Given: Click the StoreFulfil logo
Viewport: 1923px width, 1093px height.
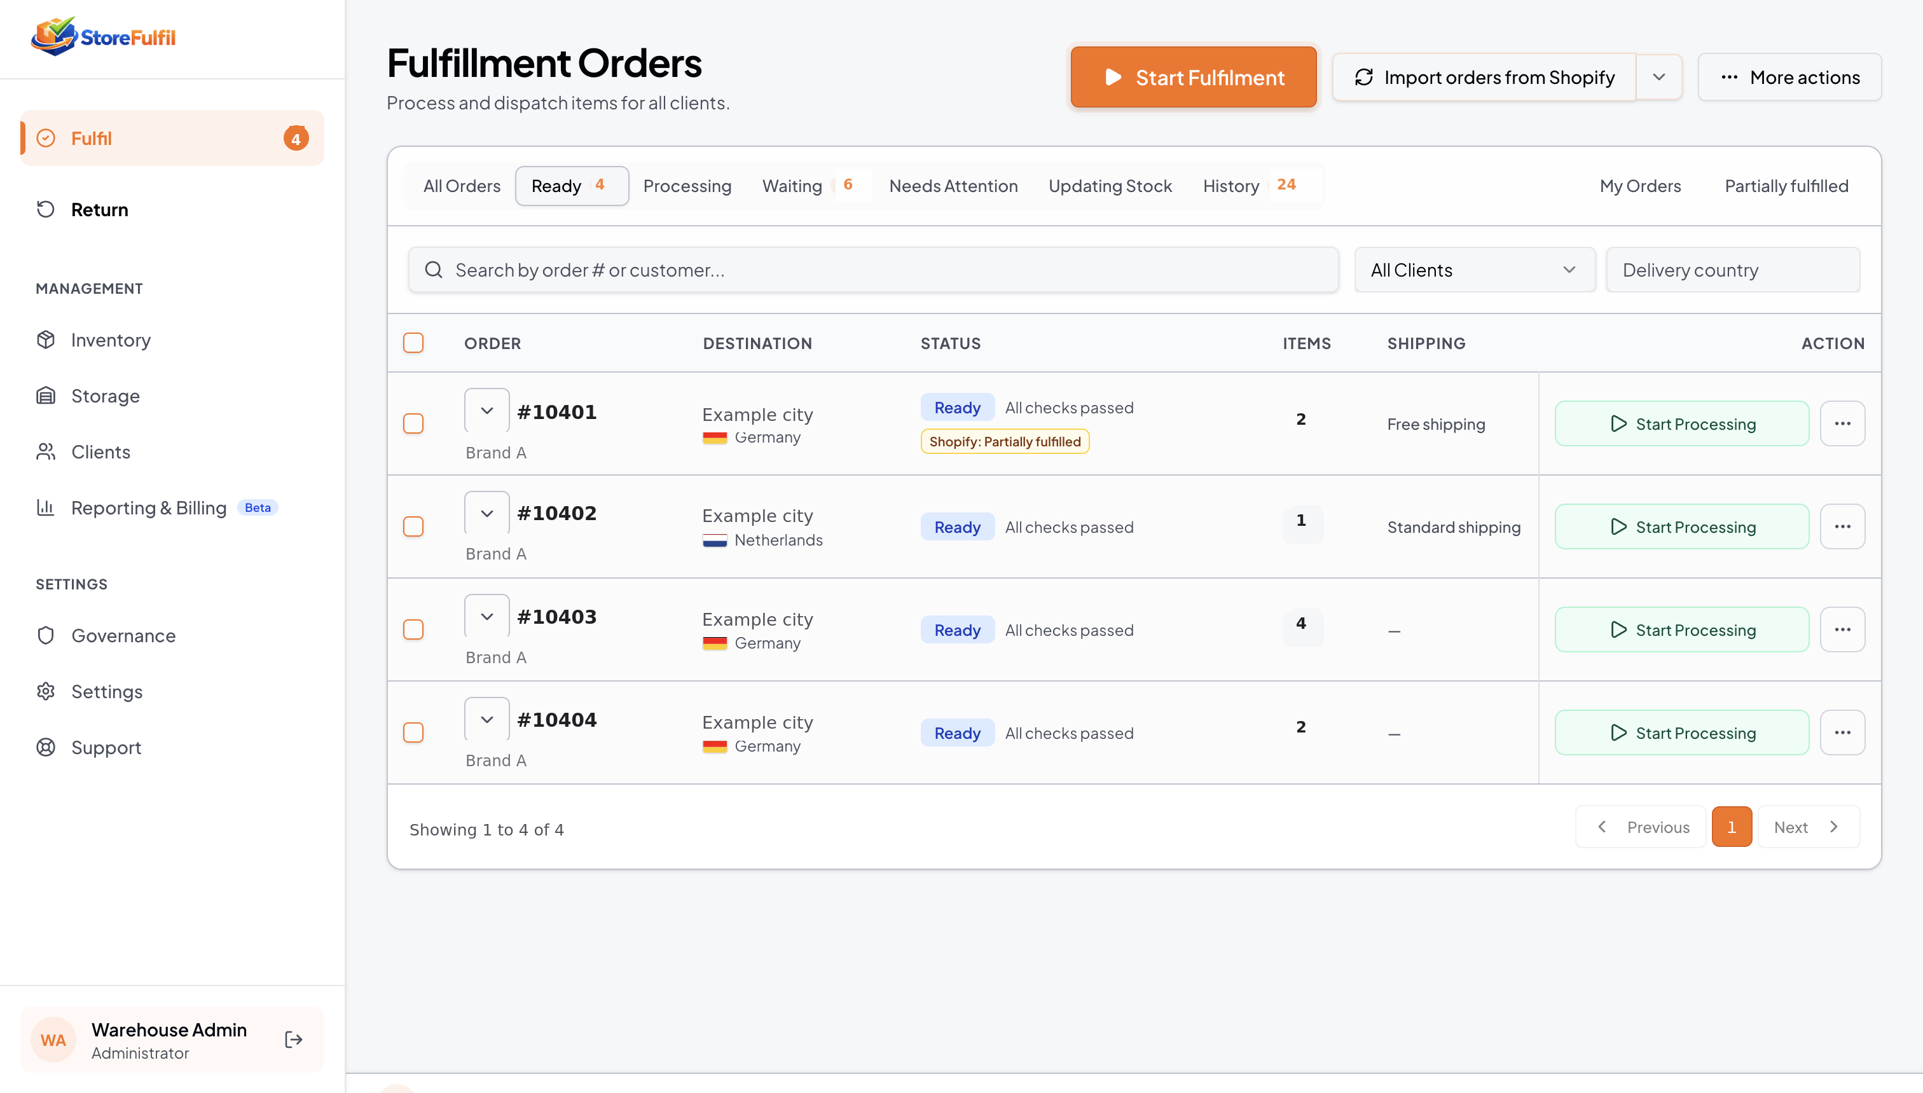Looking at the screenshot, I should (103, 36).
